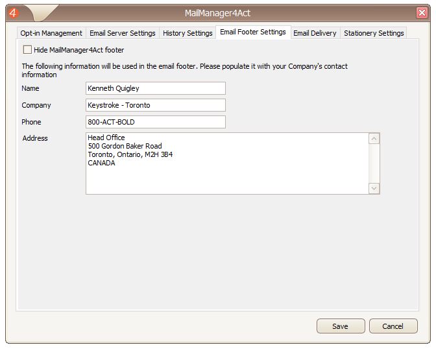Cancel the settings dialog
The width and height of the screenshot is (436, 349).
(393, 326)
